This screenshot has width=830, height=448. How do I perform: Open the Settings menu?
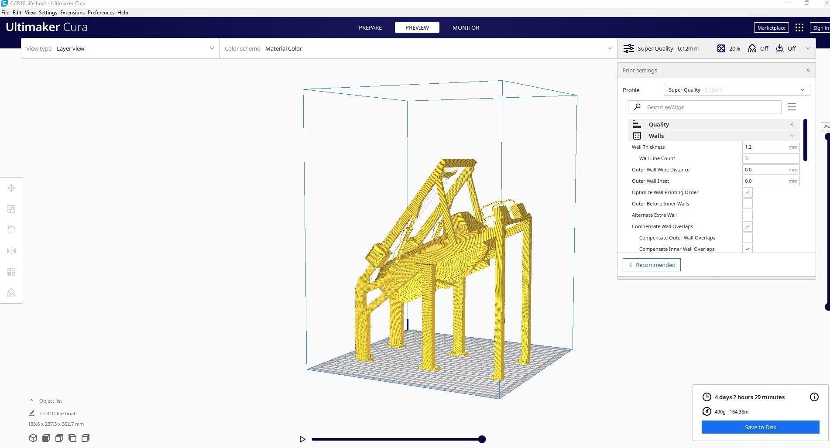coord(48,13)
